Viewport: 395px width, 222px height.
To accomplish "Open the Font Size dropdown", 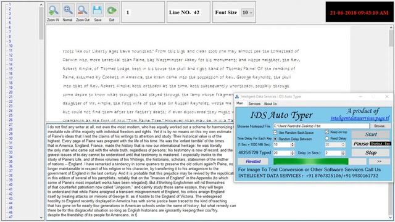I will [x=247, y=12].
